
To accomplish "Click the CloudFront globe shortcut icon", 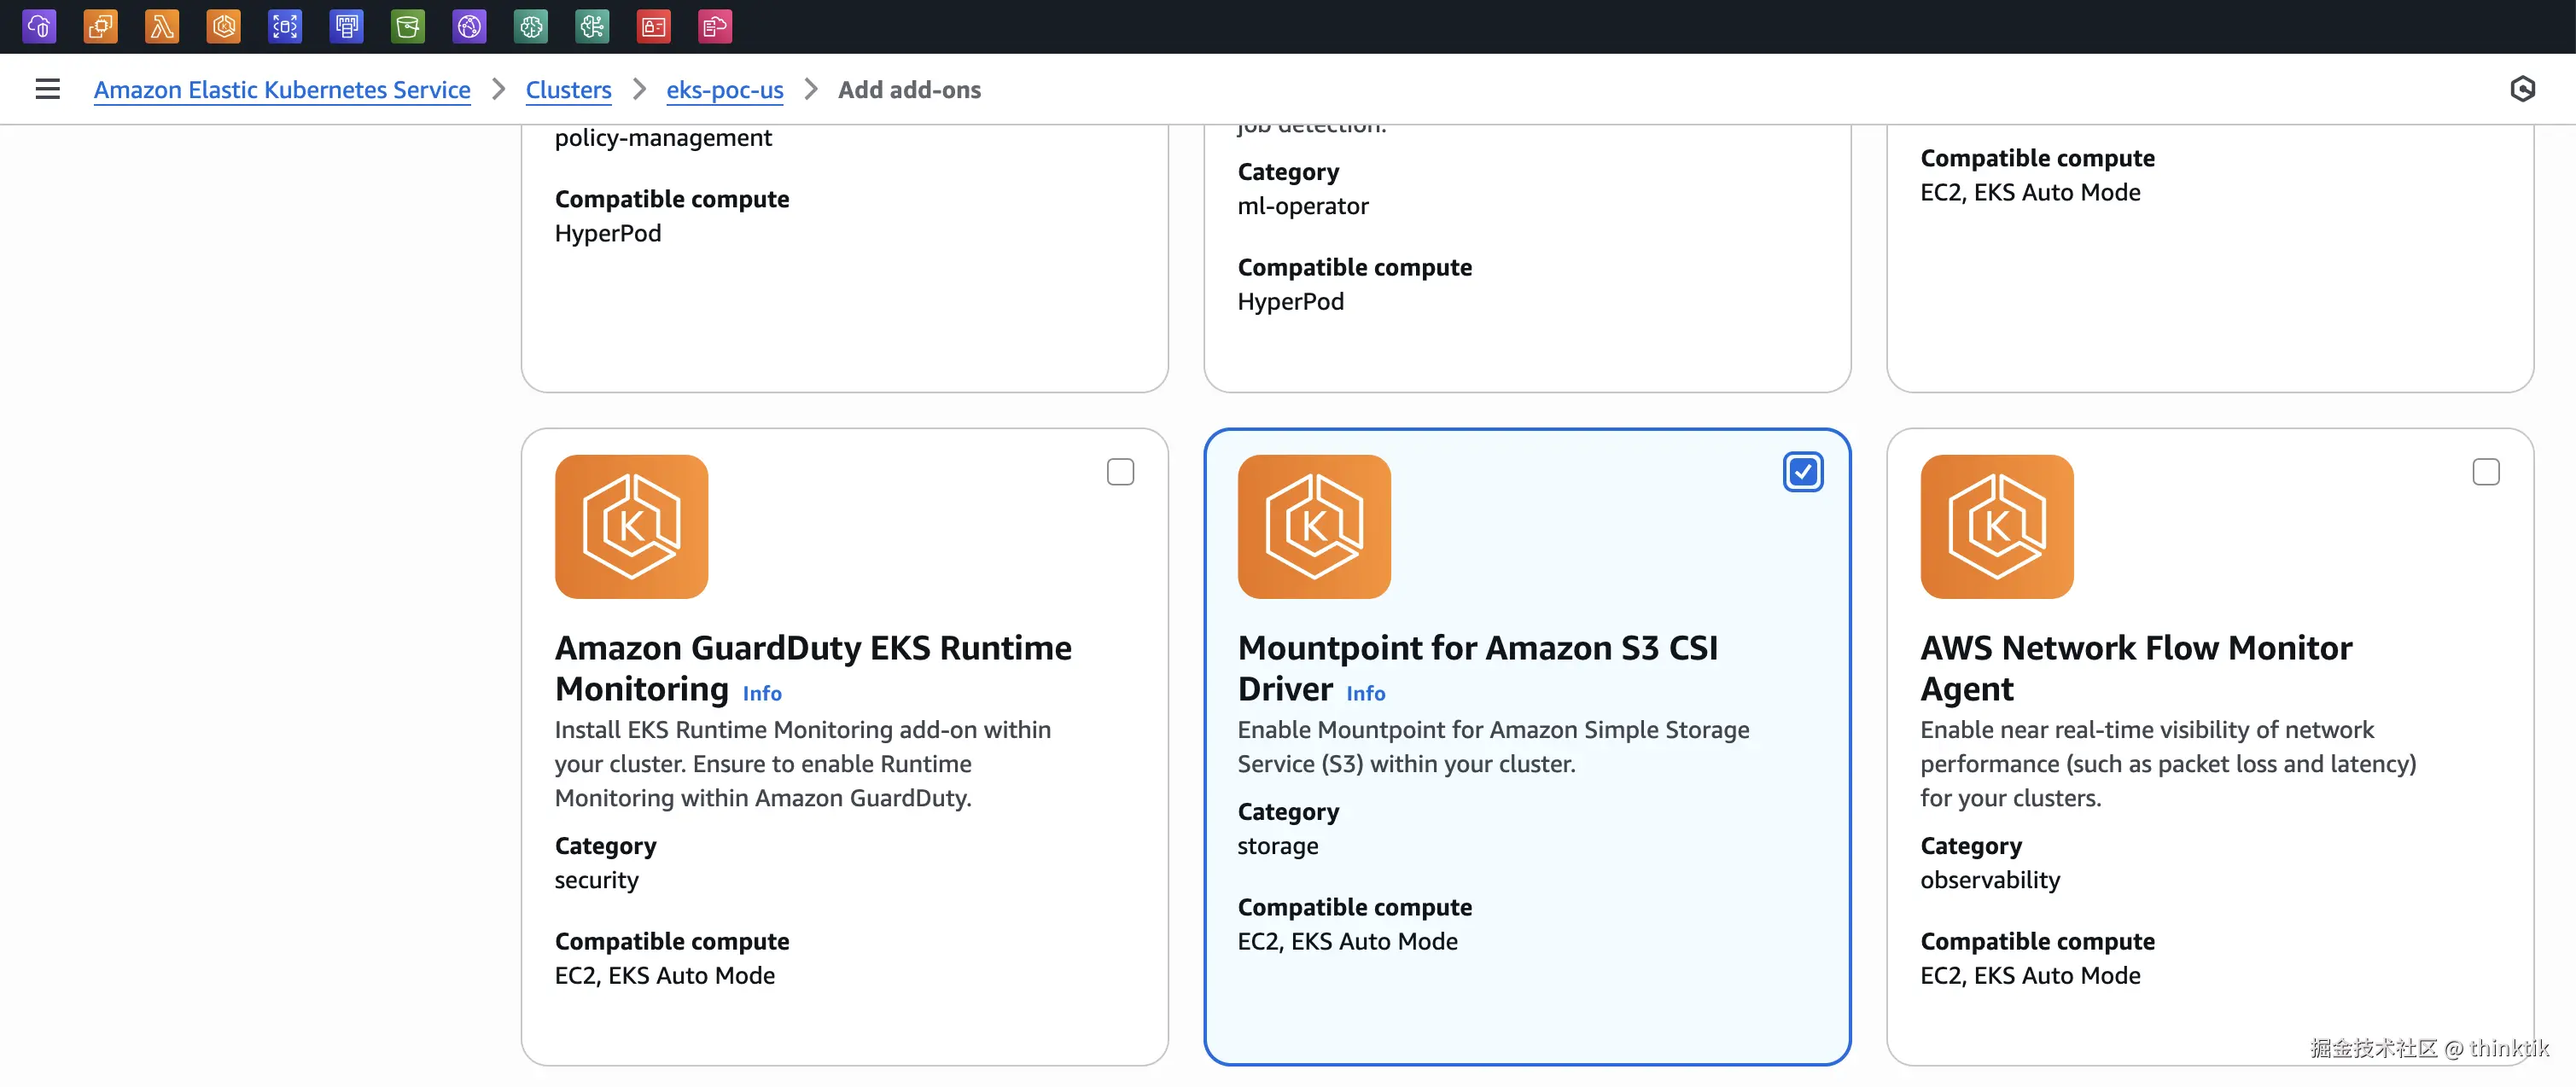I will point(469,26).
